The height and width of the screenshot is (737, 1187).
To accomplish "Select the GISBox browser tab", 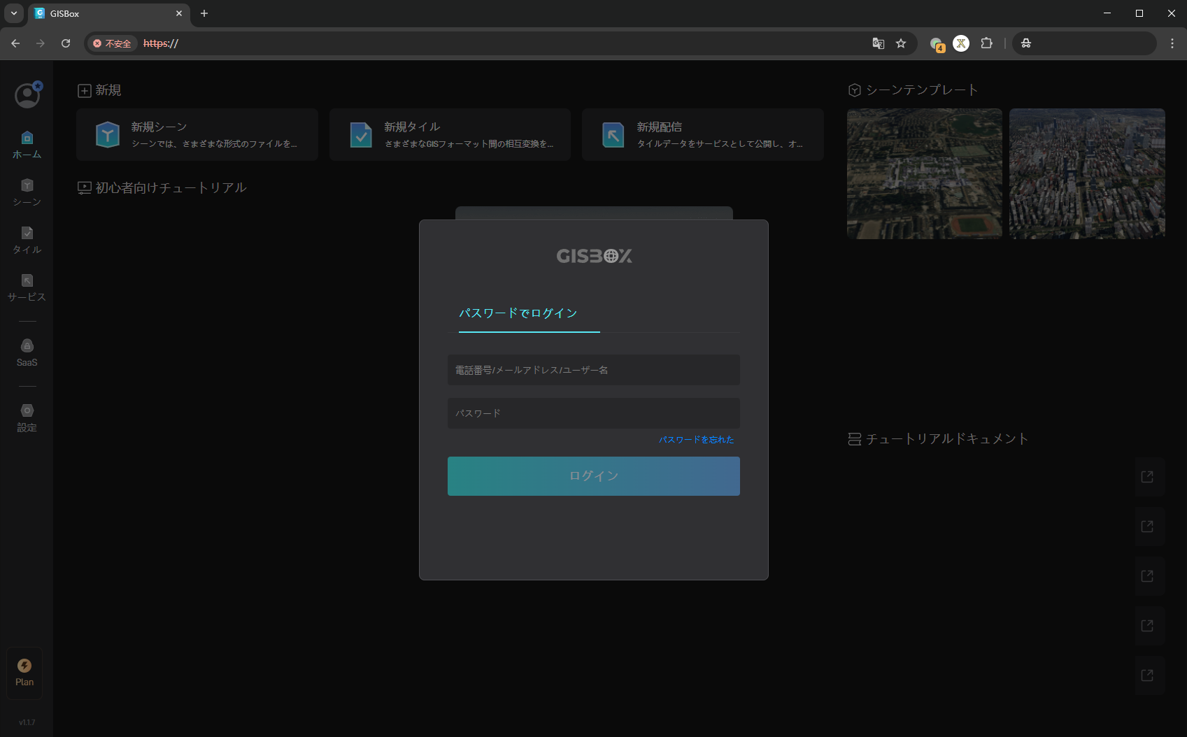I will tap(108, 13).
